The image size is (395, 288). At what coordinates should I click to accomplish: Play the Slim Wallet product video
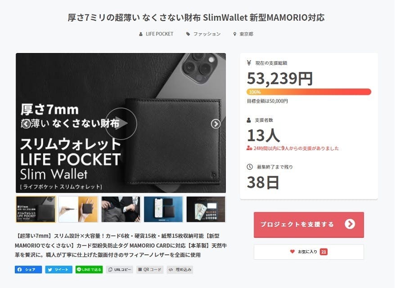pyautogui.click(x=121, y=124)
